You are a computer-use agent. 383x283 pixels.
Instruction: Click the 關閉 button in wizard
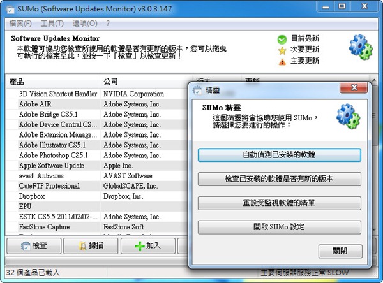coord(340,251)
